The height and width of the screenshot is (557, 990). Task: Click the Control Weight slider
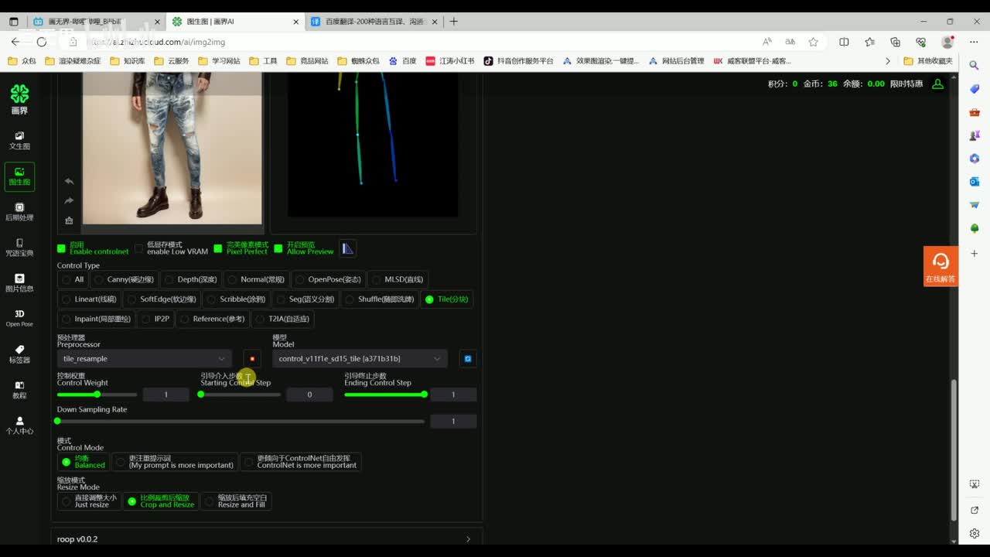pos(97,395)
